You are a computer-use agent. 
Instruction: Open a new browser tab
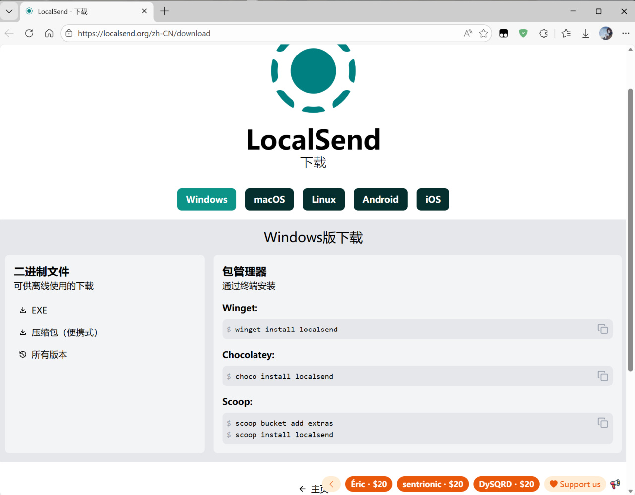[165, 11]
